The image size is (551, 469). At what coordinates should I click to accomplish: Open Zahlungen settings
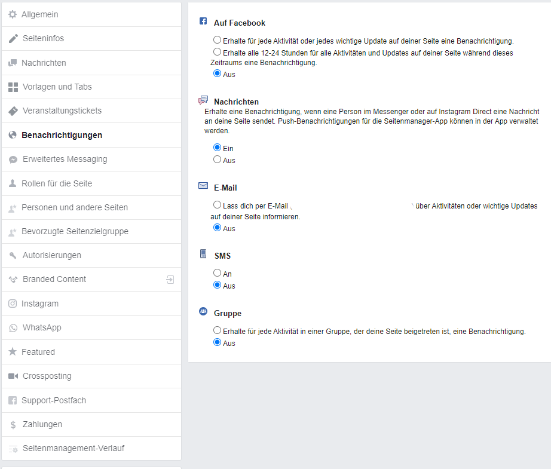tap(91, 424)
